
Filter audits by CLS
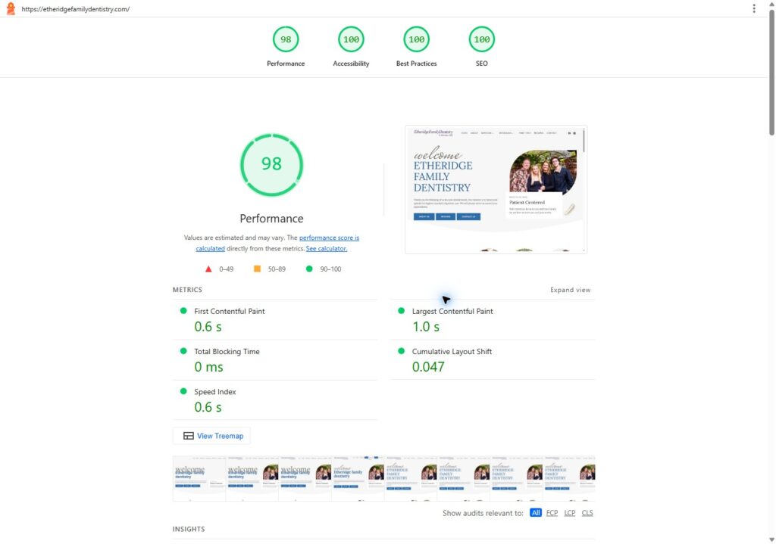tap(587, 513)
